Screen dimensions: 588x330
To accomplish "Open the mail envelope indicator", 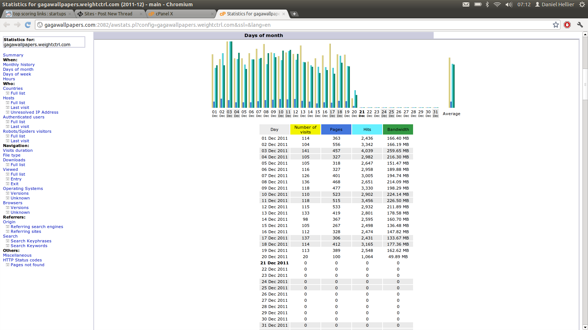I will click(x=466, y=4).
